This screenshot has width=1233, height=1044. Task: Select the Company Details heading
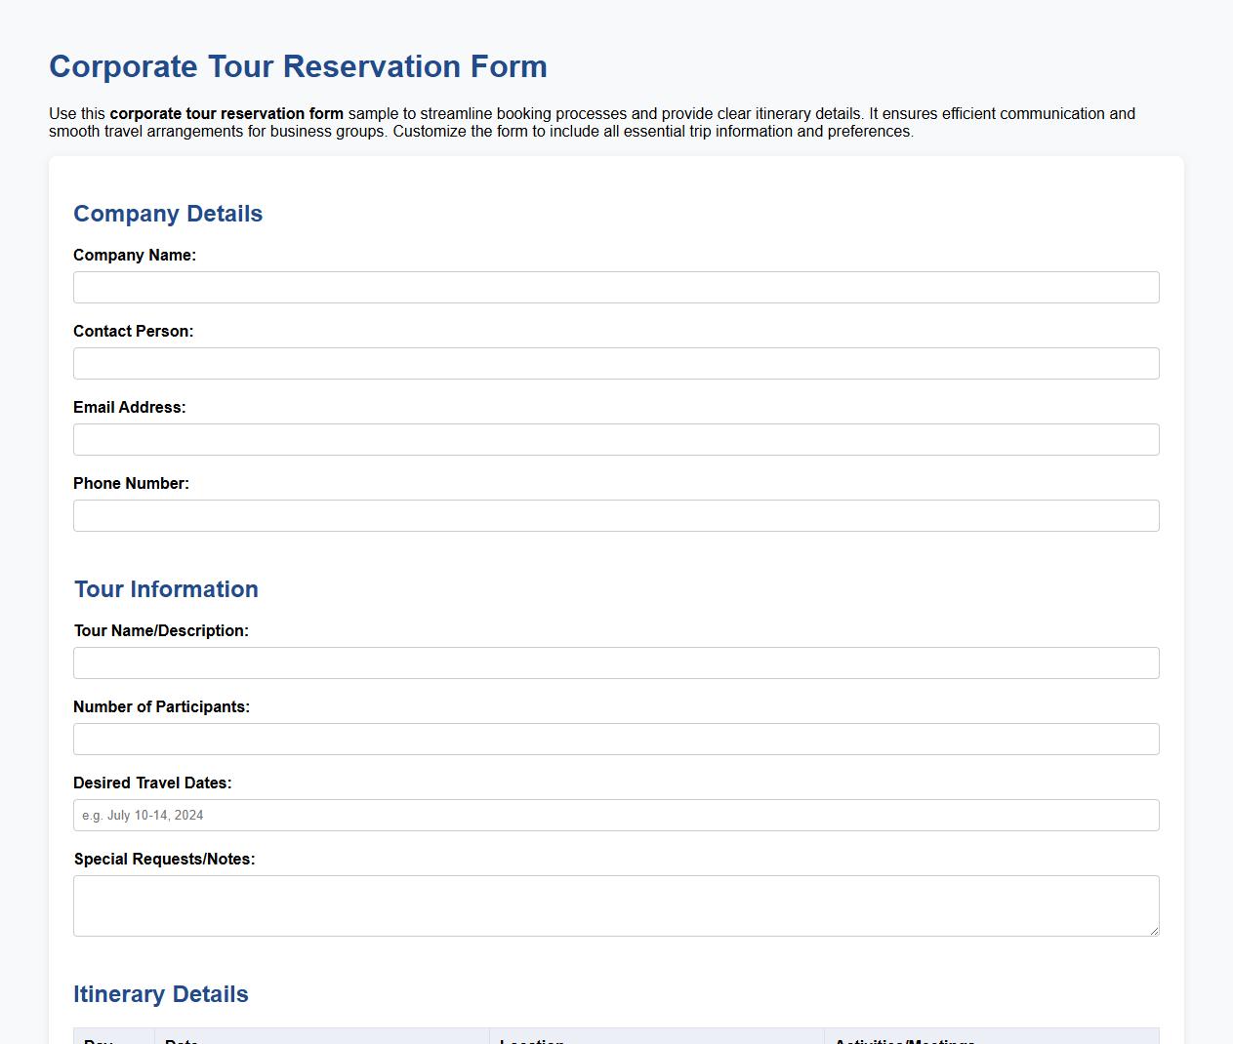pyautogui.click(x=168, y=214)
